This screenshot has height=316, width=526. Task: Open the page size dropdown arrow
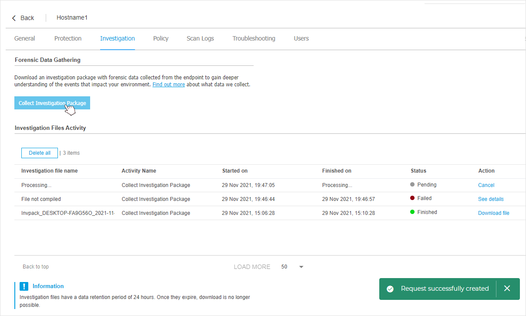click(x=301, y=267)
